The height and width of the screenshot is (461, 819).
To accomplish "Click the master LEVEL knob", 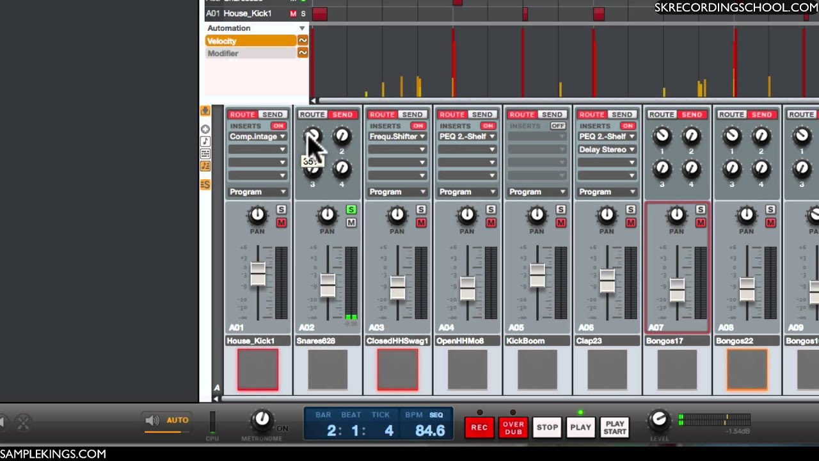I will click(659, 420).
